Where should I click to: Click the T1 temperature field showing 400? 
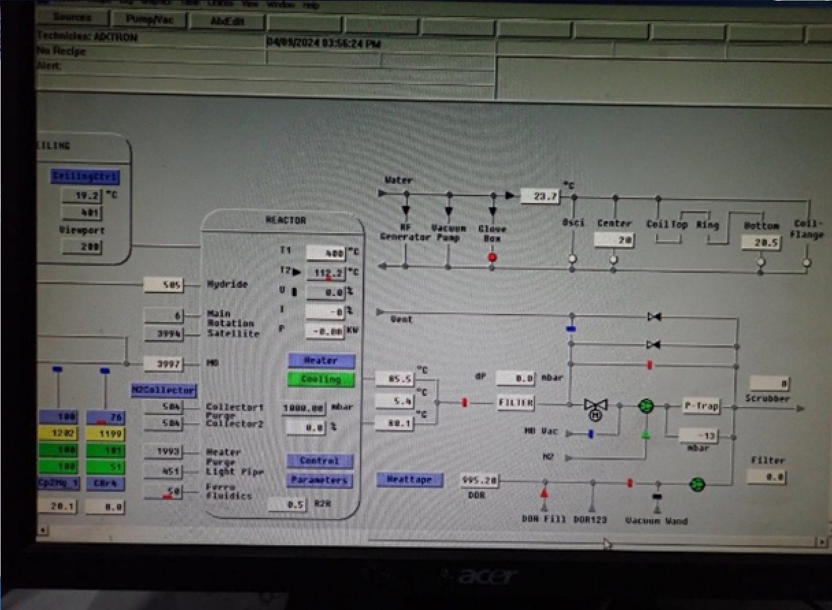(326, 253)
